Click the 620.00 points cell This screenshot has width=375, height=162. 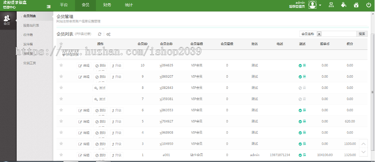pyautogui.click(x=350, y=121)
